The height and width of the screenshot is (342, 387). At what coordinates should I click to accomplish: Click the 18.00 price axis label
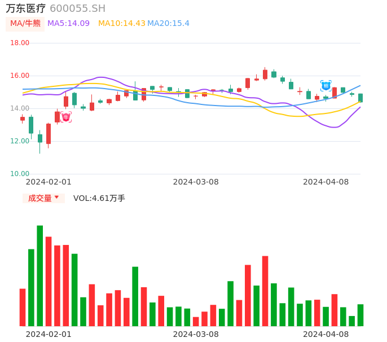click(x=20, y=43)
